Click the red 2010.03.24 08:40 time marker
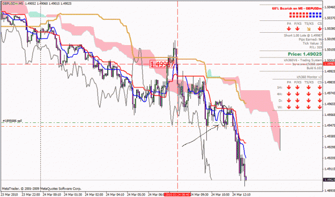This screenshot has height=197, width=335. coord(177,195)
